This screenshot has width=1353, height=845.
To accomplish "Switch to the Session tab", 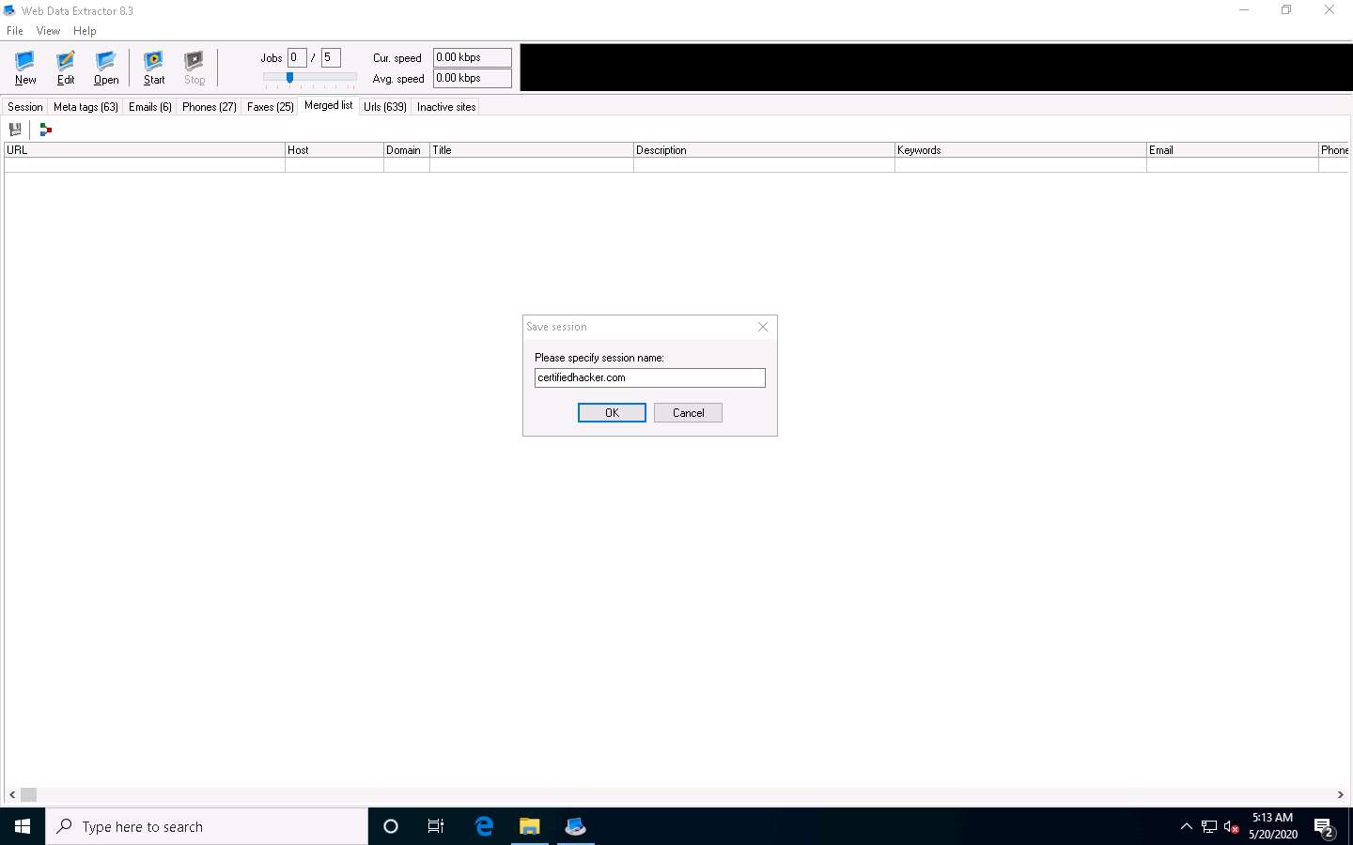I will click(25, 107).
